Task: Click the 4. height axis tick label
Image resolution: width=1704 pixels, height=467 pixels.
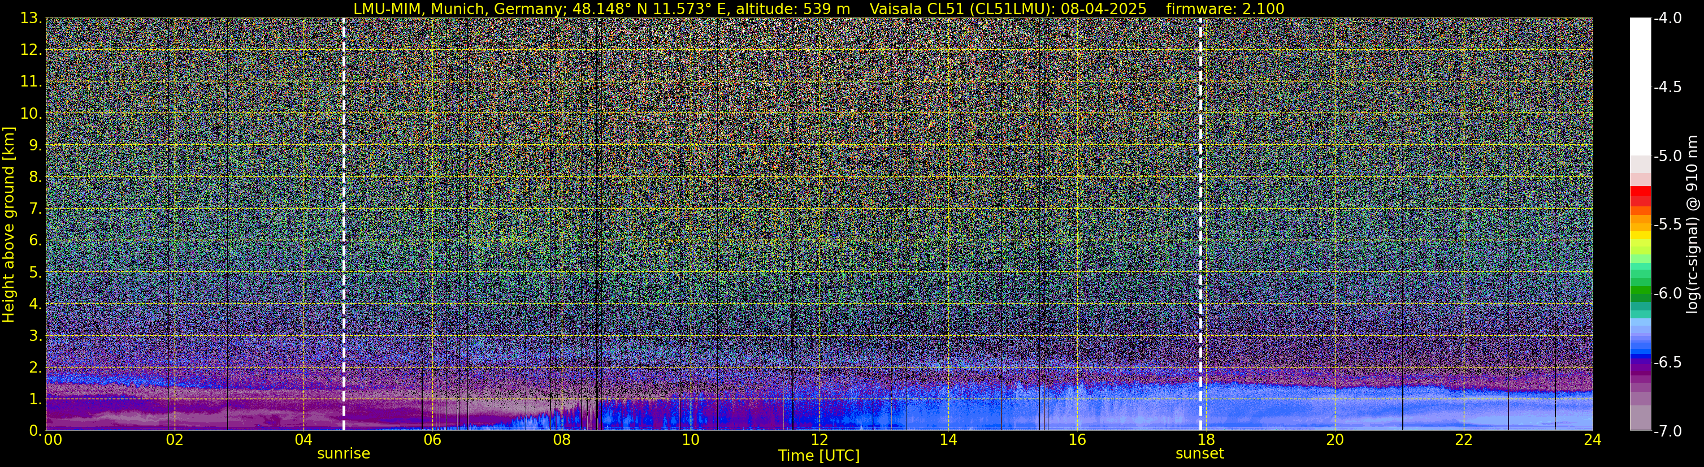Action: pyautogui.click(x=36, y=304)
